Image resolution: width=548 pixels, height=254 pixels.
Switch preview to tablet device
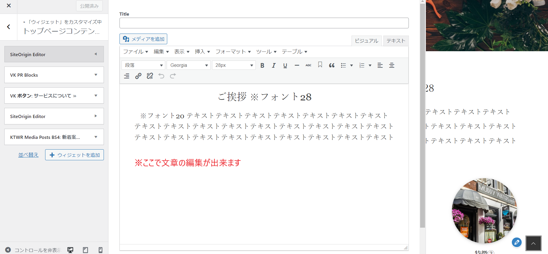(85, 250)
